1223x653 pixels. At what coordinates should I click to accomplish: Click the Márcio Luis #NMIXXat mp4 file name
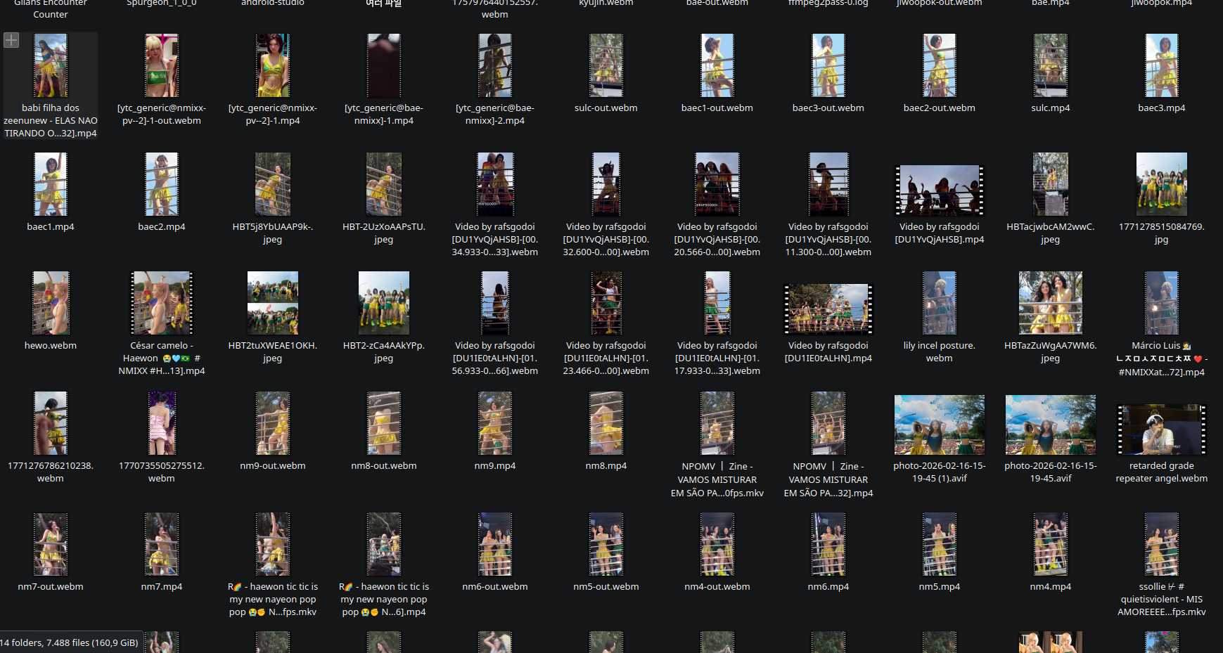pos(1162,358)
